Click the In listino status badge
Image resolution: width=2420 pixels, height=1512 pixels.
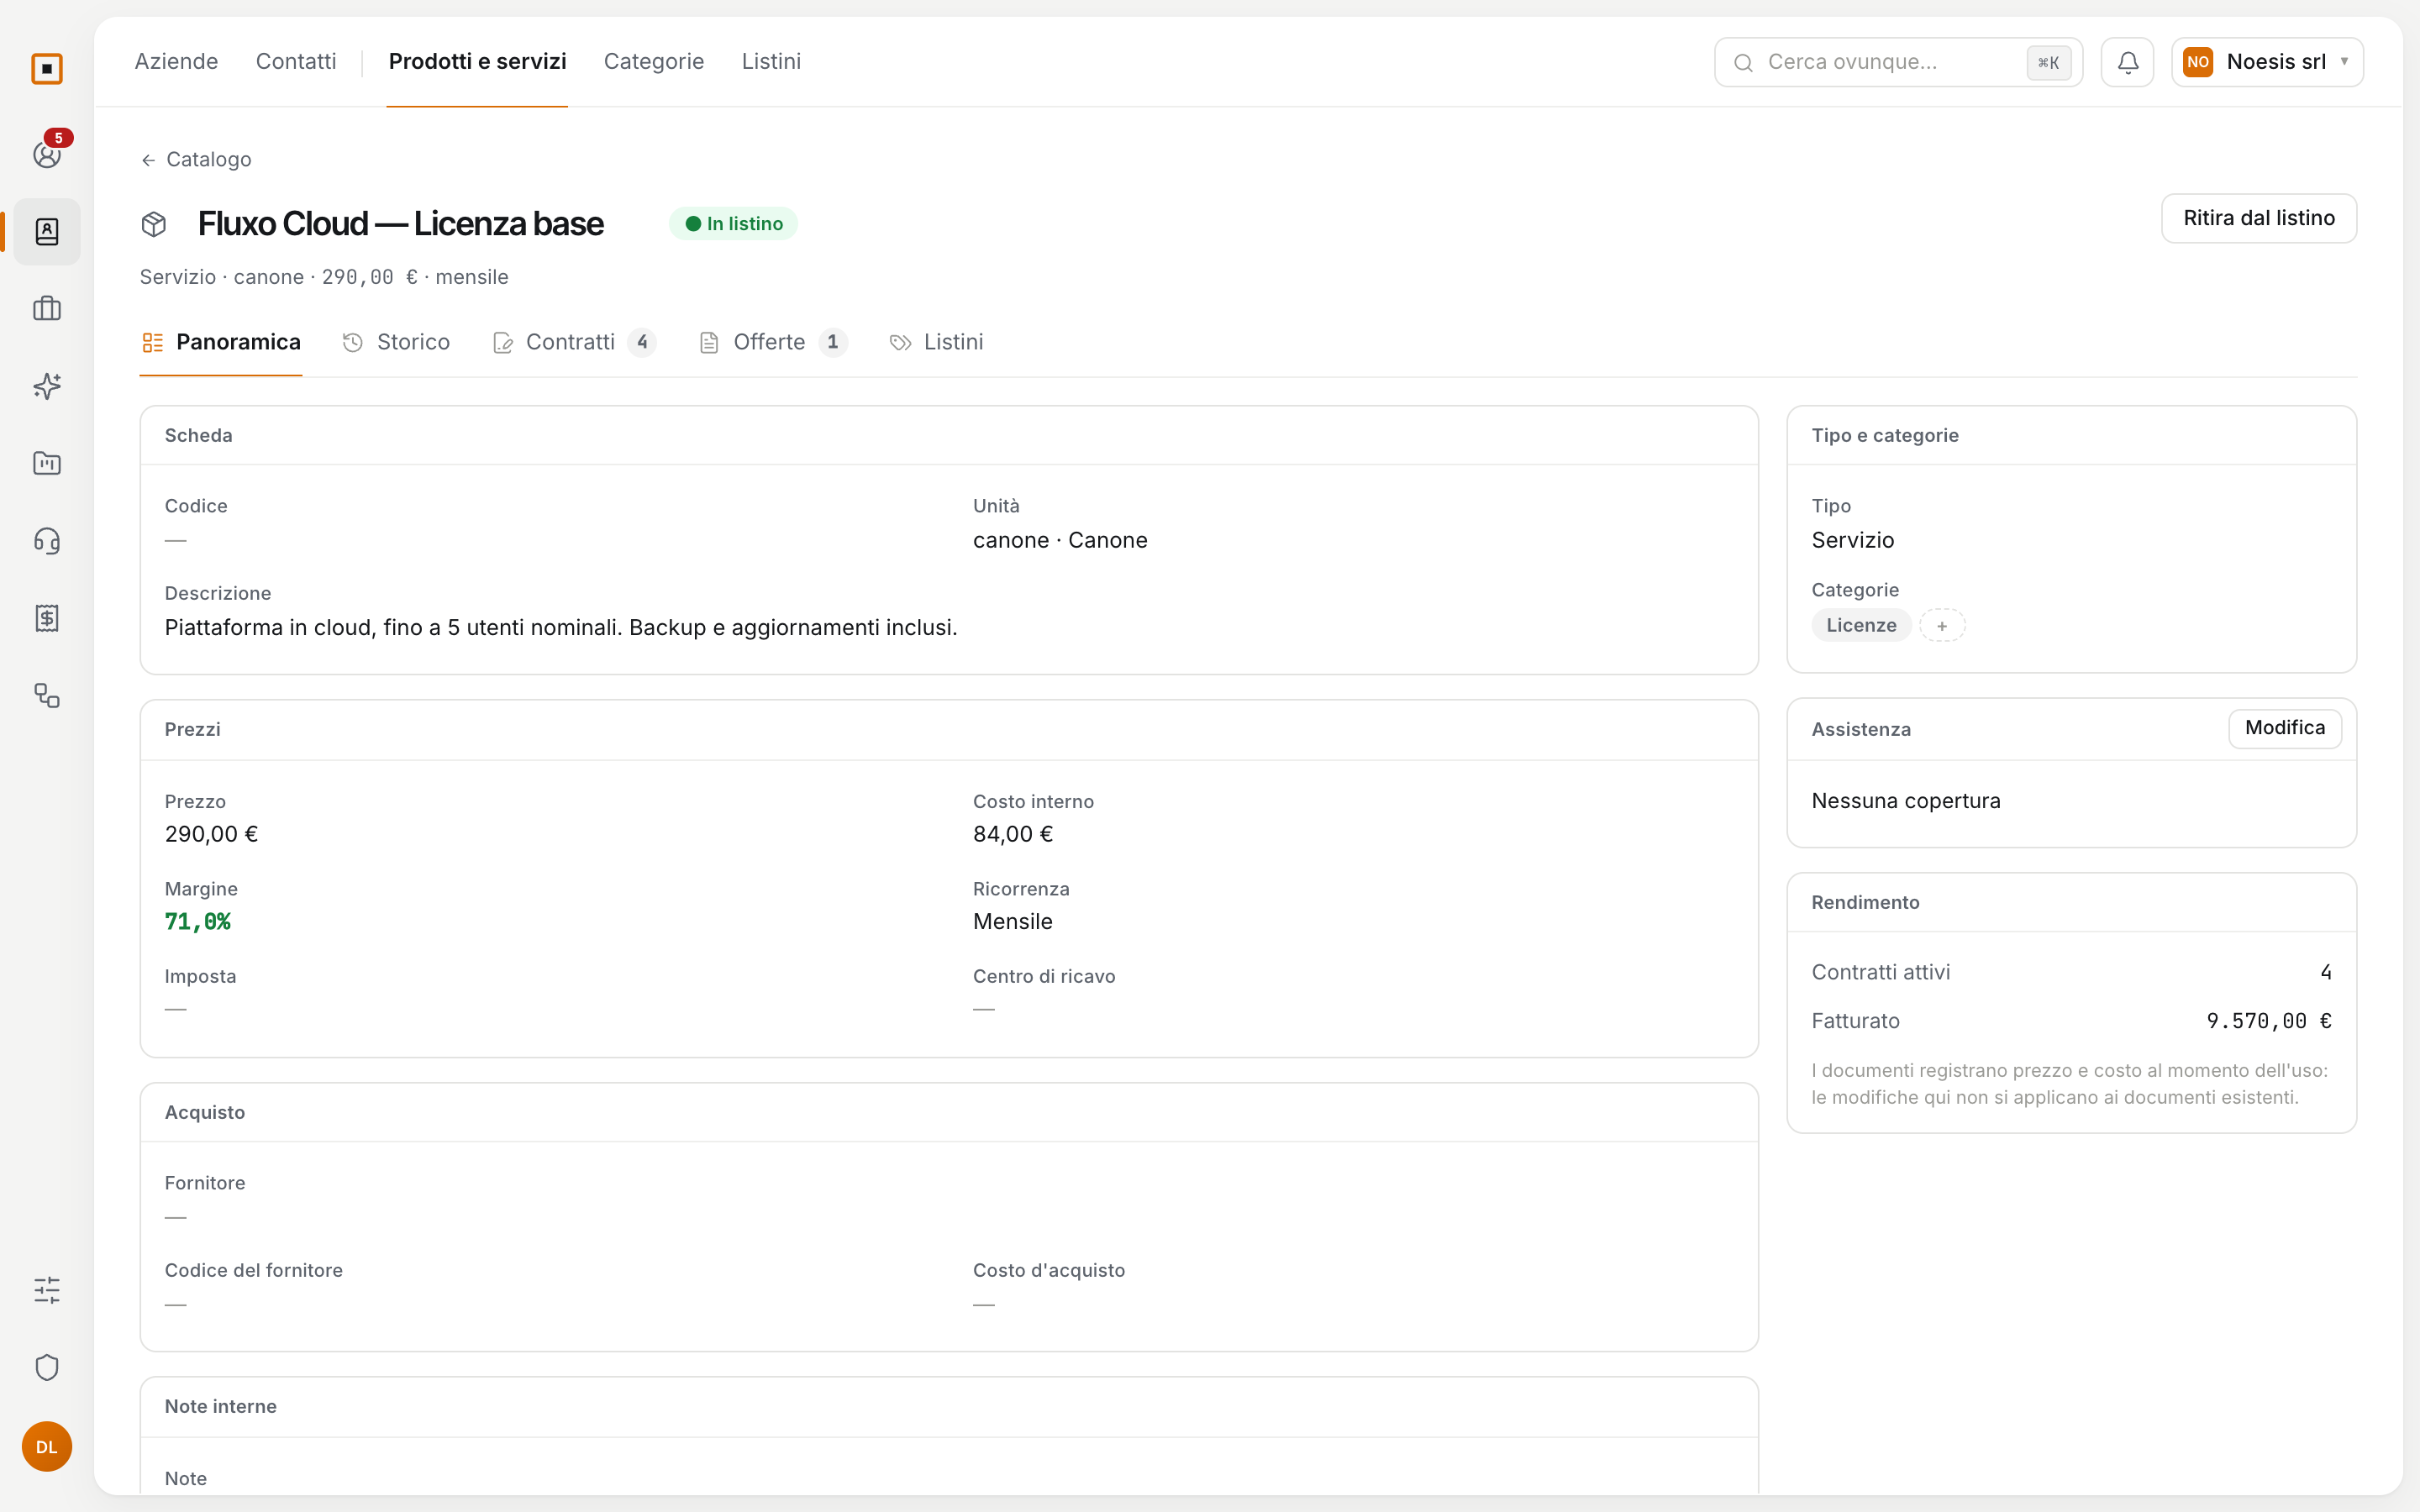pos(734,224)
